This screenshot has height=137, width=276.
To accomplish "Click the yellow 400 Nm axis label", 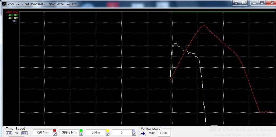I will 13,18.
